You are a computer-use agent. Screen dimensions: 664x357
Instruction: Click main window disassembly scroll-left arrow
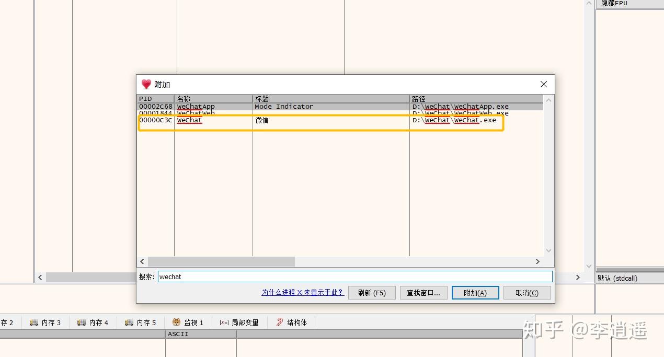click(x=40, y=278)
